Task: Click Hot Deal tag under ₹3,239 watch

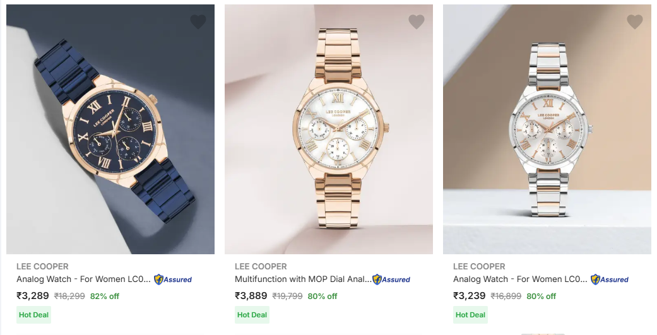Action: click(x=470, y=315)
